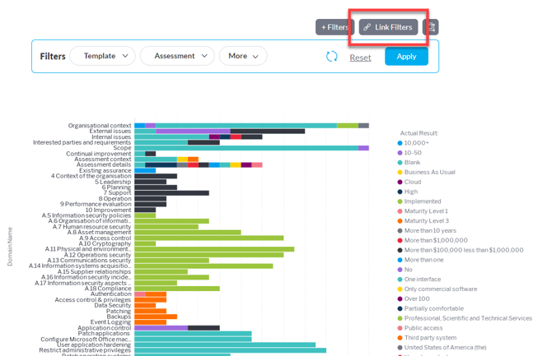Toggle the 10,000+ legend marker

tap(400, 143)
